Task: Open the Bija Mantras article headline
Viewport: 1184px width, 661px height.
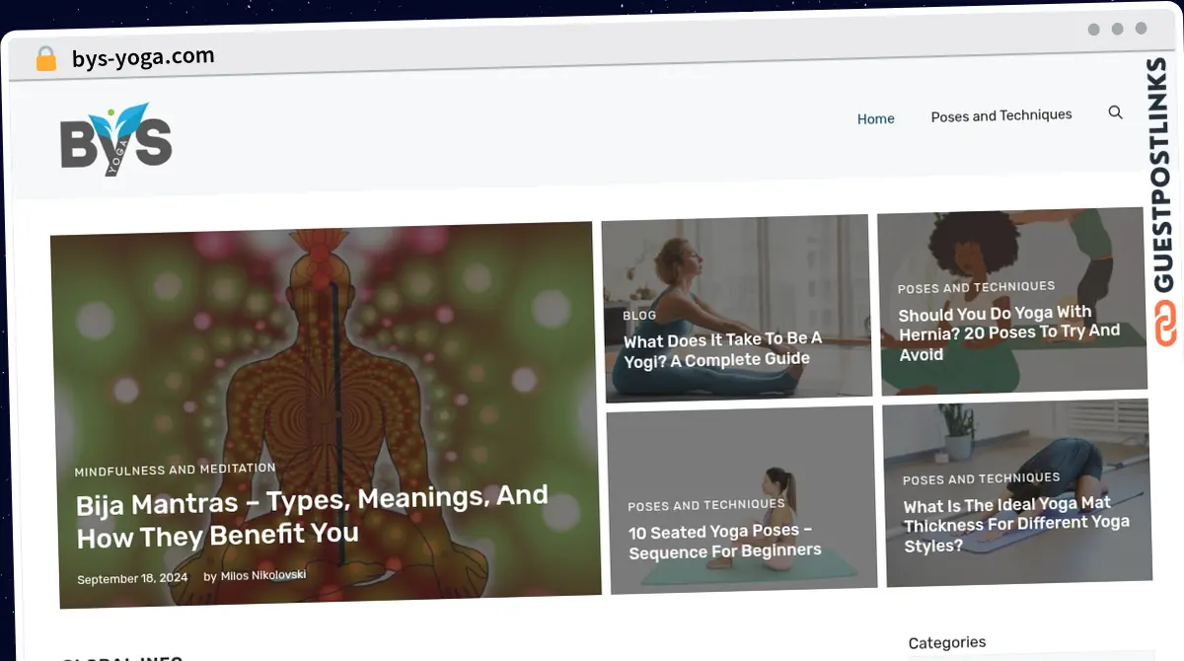Action: tap(313, 517)
